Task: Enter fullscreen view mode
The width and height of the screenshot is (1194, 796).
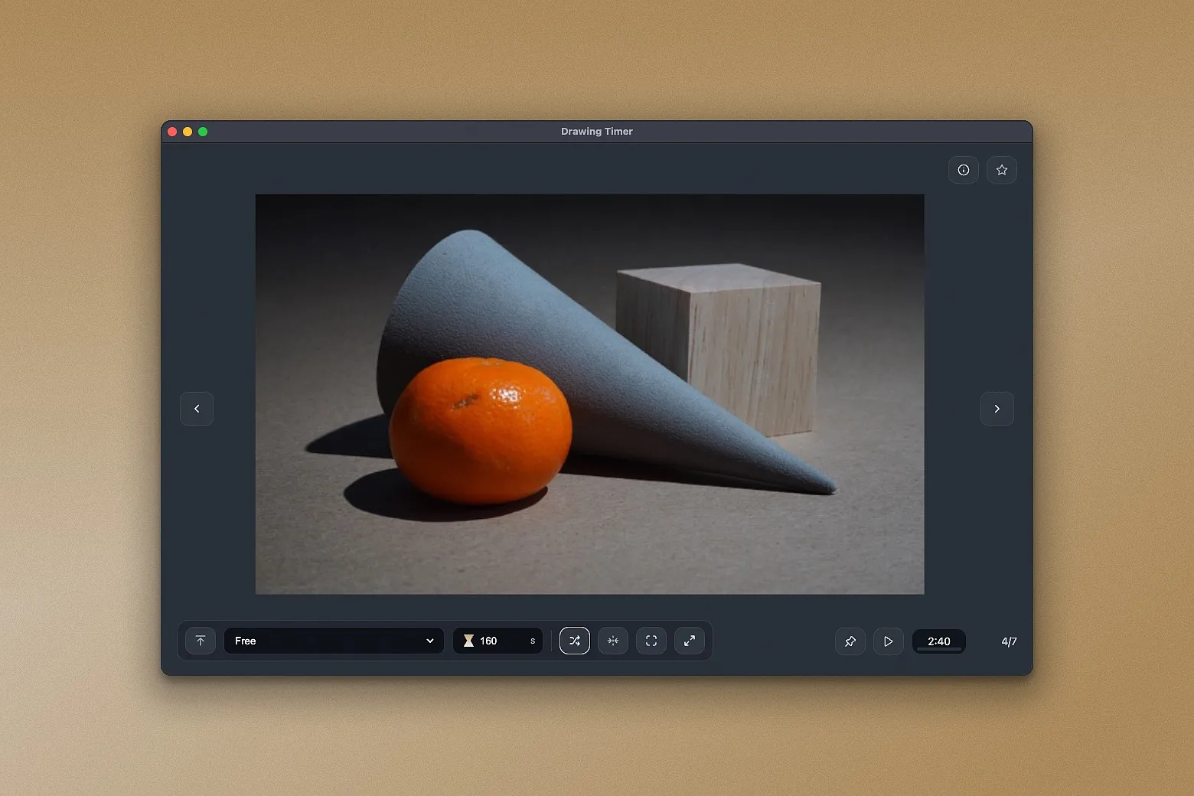Action: point(651,641)
